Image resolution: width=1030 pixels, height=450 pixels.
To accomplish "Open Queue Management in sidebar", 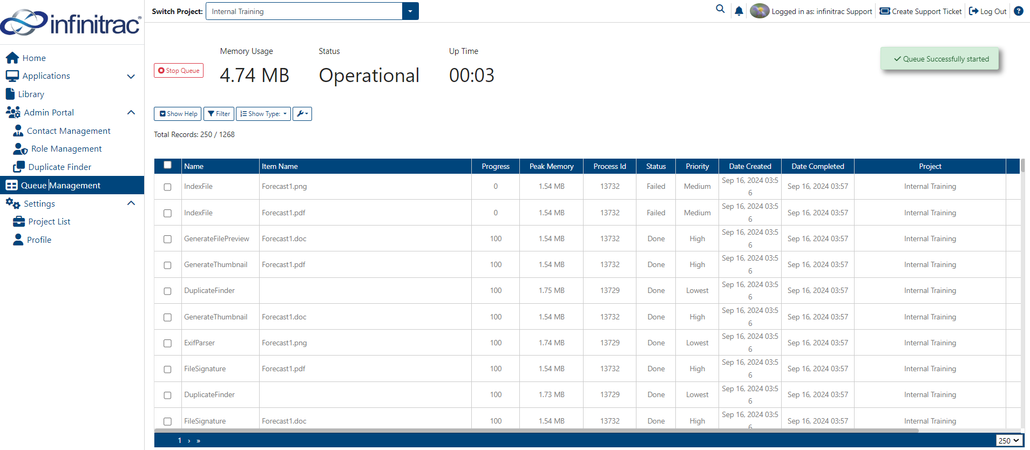I will [x=72, y=185].
